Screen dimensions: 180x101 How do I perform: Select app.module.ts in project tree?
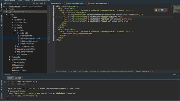23,54
